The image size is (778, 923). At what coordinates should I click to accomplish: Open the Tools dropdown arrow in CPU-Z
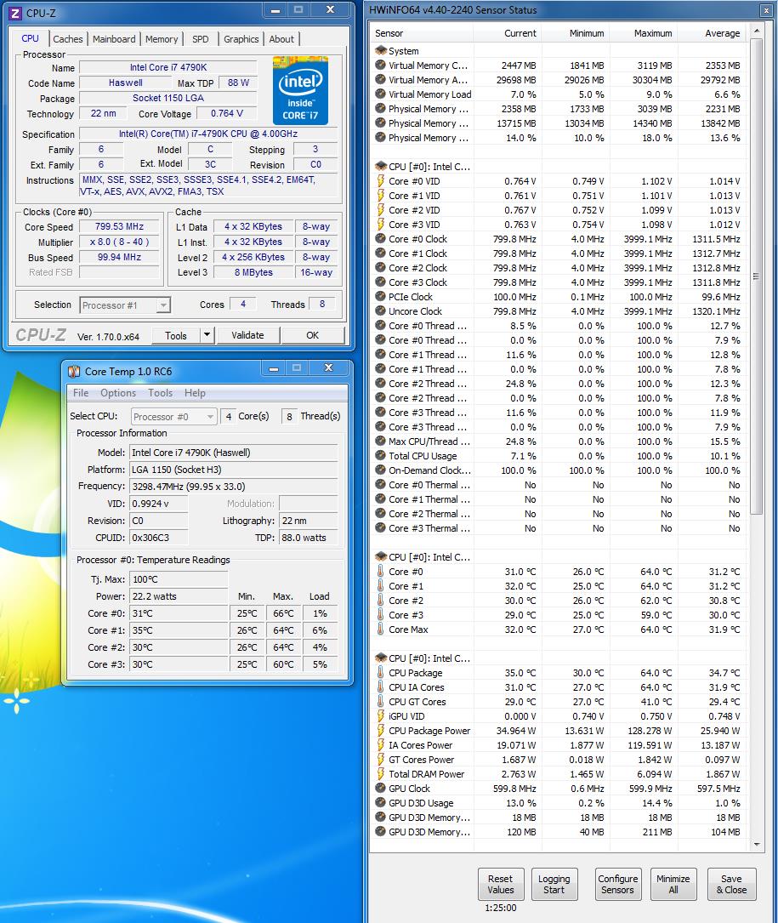pyautogui.click(x=207, y=335)
